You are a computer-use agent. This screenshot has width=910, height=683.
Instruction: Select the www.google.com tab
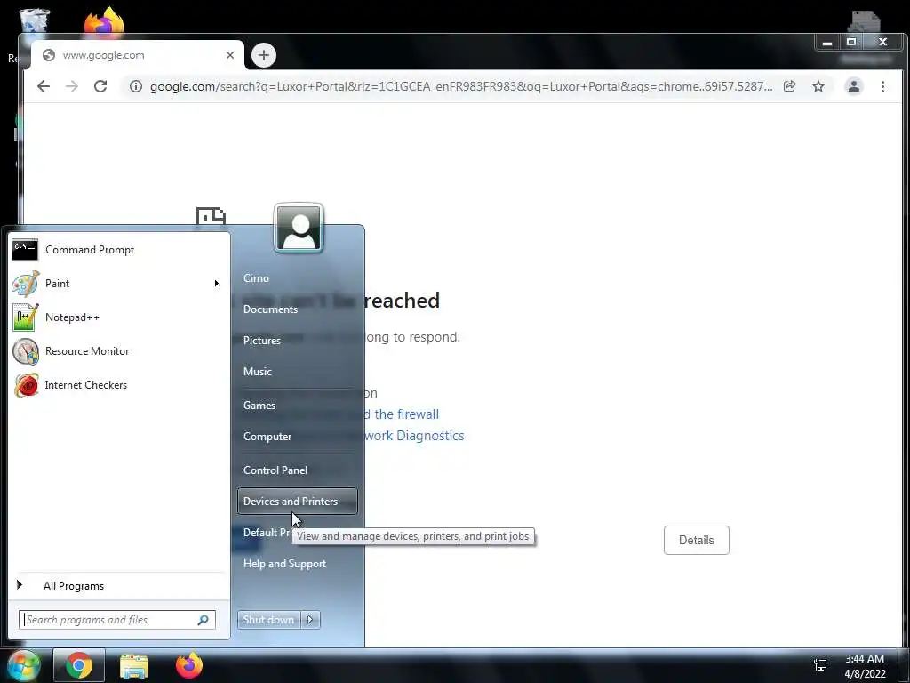tap(138, 55)
